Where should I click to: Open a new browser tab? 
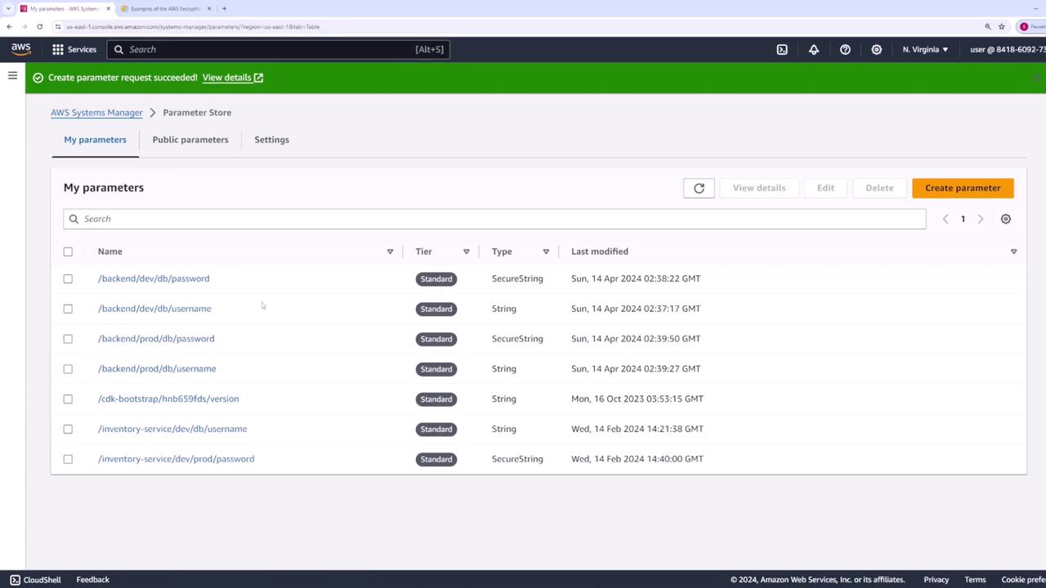224,8
